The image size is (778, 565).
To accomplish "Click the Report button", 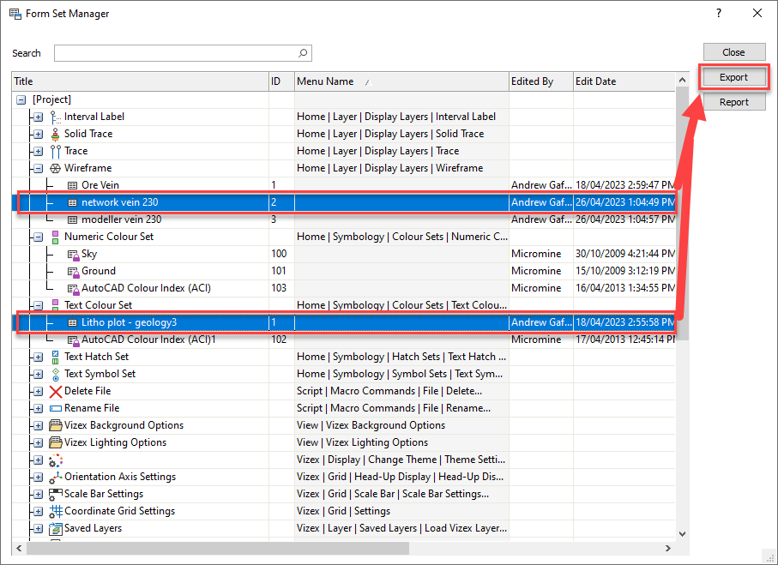I will click(733, 102).
